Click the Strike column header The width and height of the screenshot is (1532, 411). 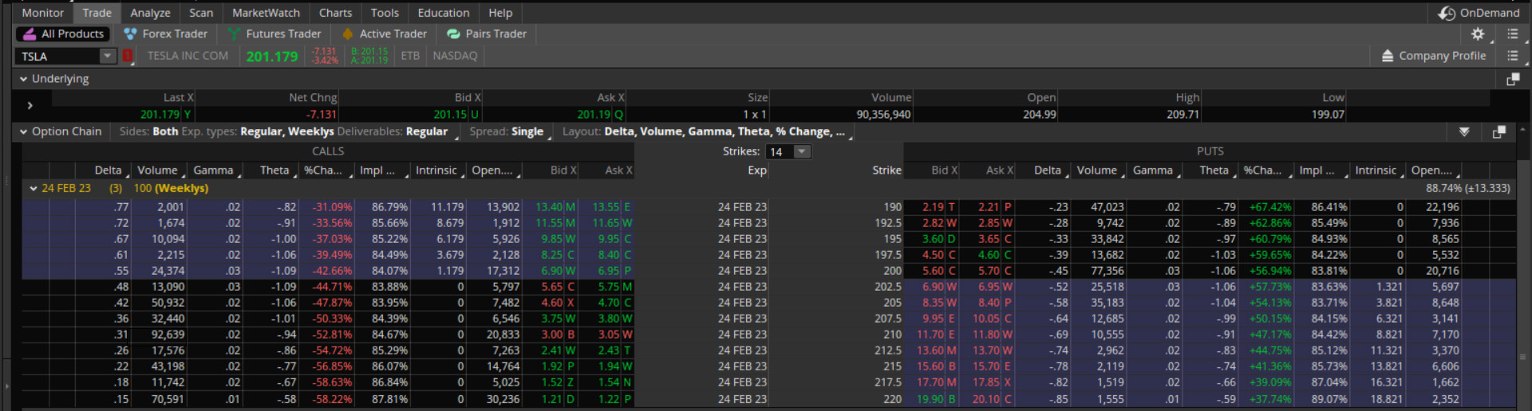pos(886,170)
